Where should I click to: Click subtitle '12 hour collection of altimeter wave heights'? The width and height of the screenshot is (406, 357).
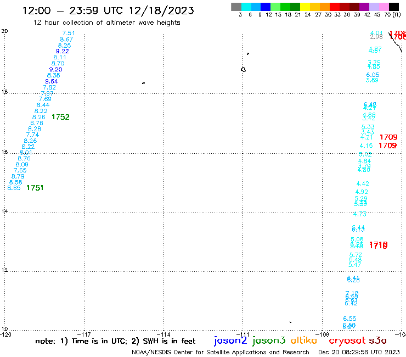[106, 23]
